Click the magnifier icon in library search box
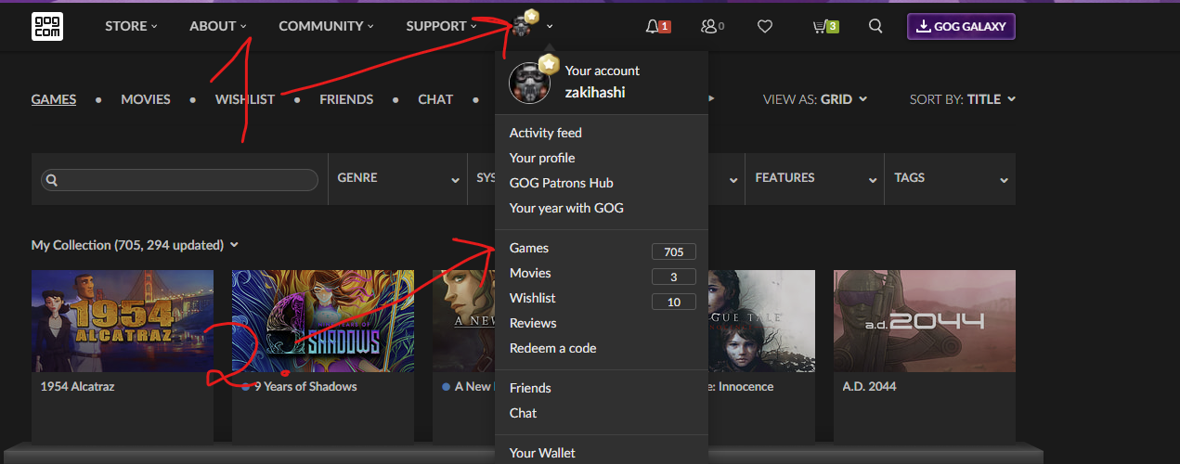Viewport: 1180px width, 464px height. pos(52,180)
